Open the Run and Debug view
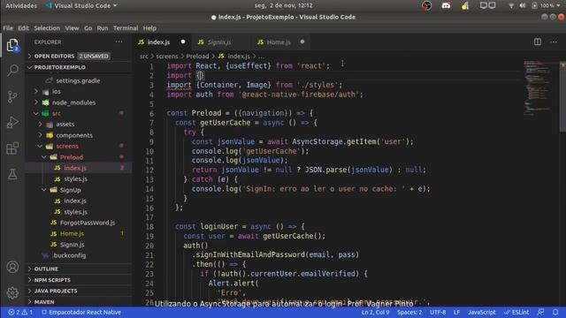This screenshot has height=318, width=566. tap(12, 123)
